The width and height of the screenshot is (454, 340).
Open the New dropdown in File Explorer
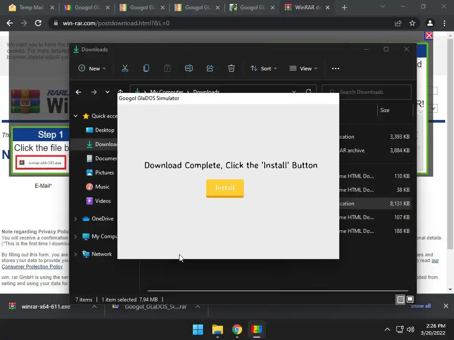(92, 69)
